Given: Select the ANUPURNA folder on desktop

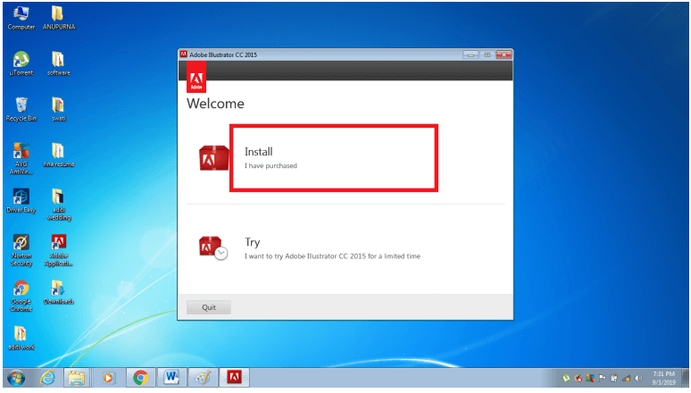Looking at the screenshot, I should tap(59, 18).
